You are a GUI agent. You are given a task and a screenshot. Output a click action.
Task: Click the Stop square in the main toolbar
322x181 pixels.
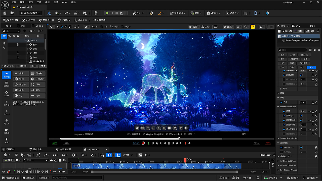coord(117,13)
